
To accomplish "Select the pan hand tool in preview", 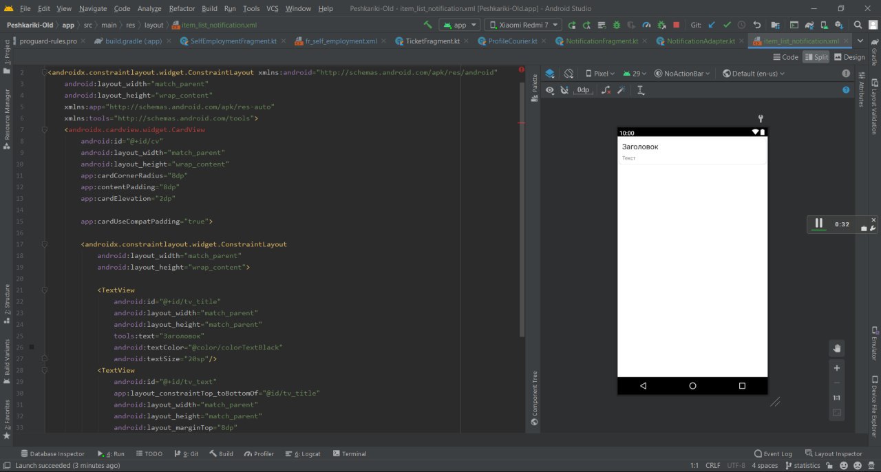I will pyautogui.click(x=837, y=348).
